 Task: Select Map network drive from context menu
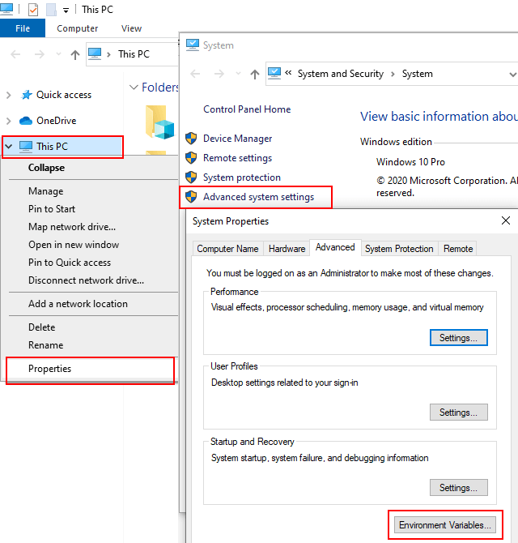[x=72, y=227]
